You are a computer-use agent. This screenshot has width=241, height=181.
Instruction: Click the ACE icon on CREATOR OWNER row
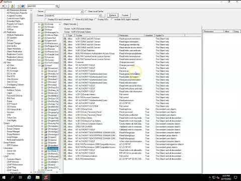[x=65, y=127]
